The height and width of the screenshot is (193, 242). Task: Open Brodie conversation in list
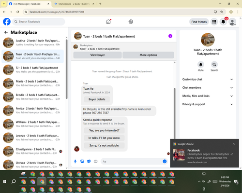click(33, 97)
